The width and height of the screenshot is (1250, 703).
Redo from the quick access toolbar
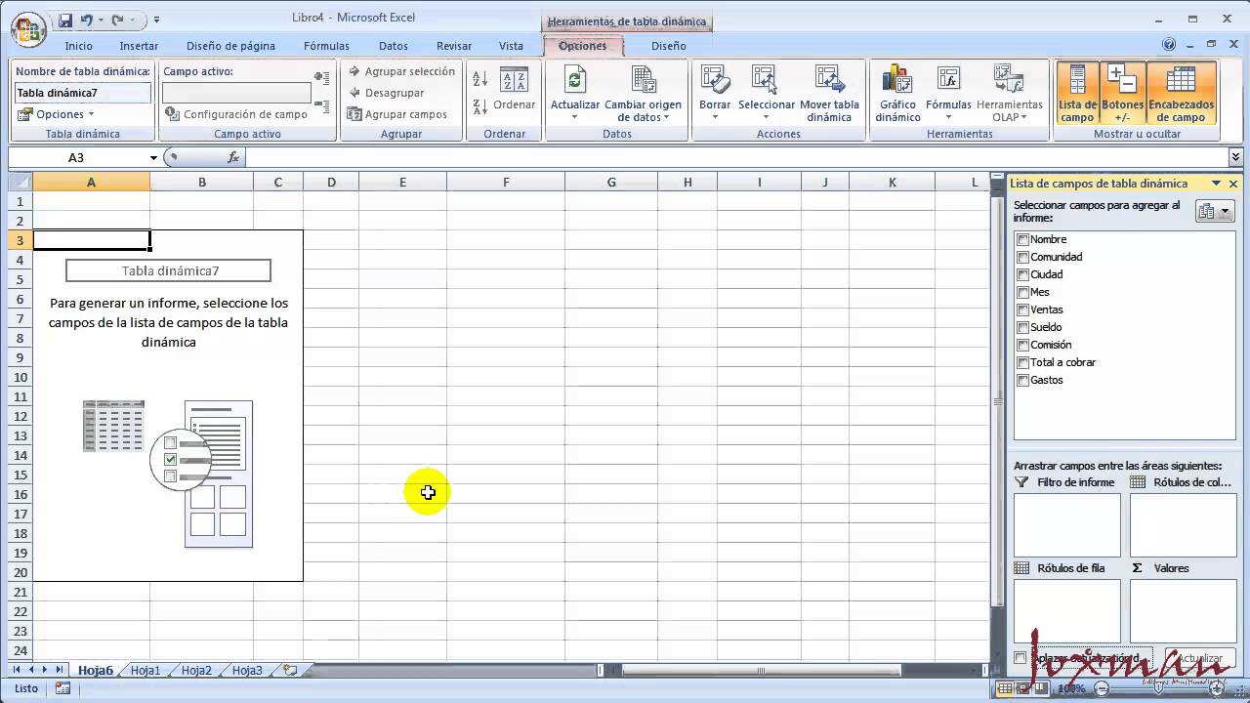pos(118,19)
